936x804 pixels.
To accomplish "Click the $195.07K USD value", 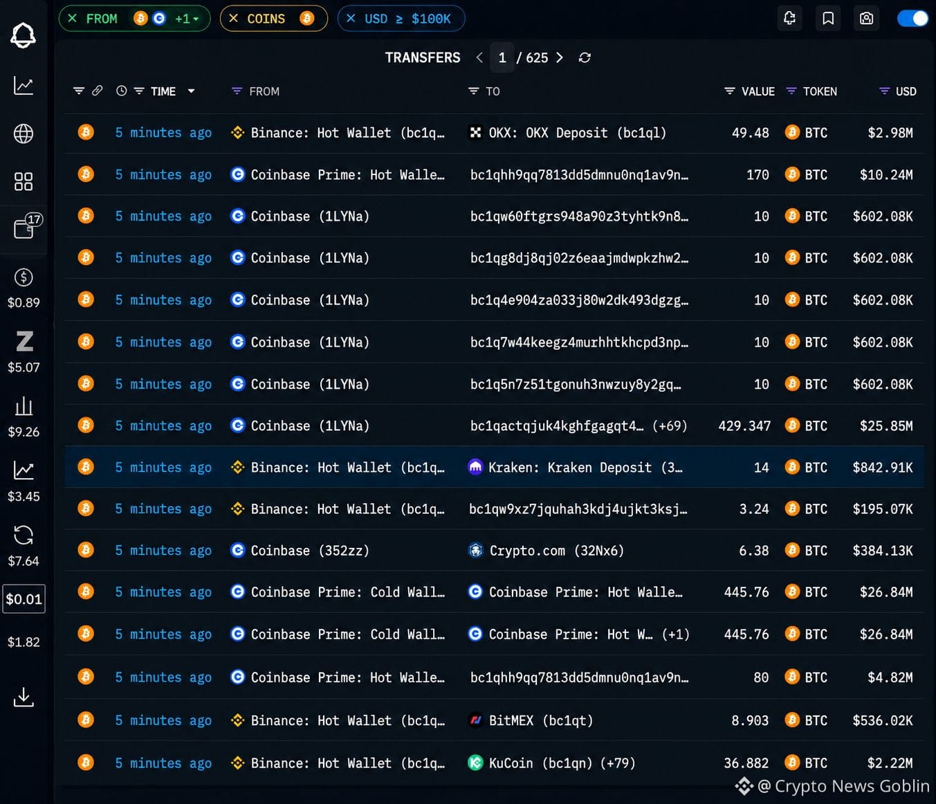I will pyautogui.click(x=883, y=509).
